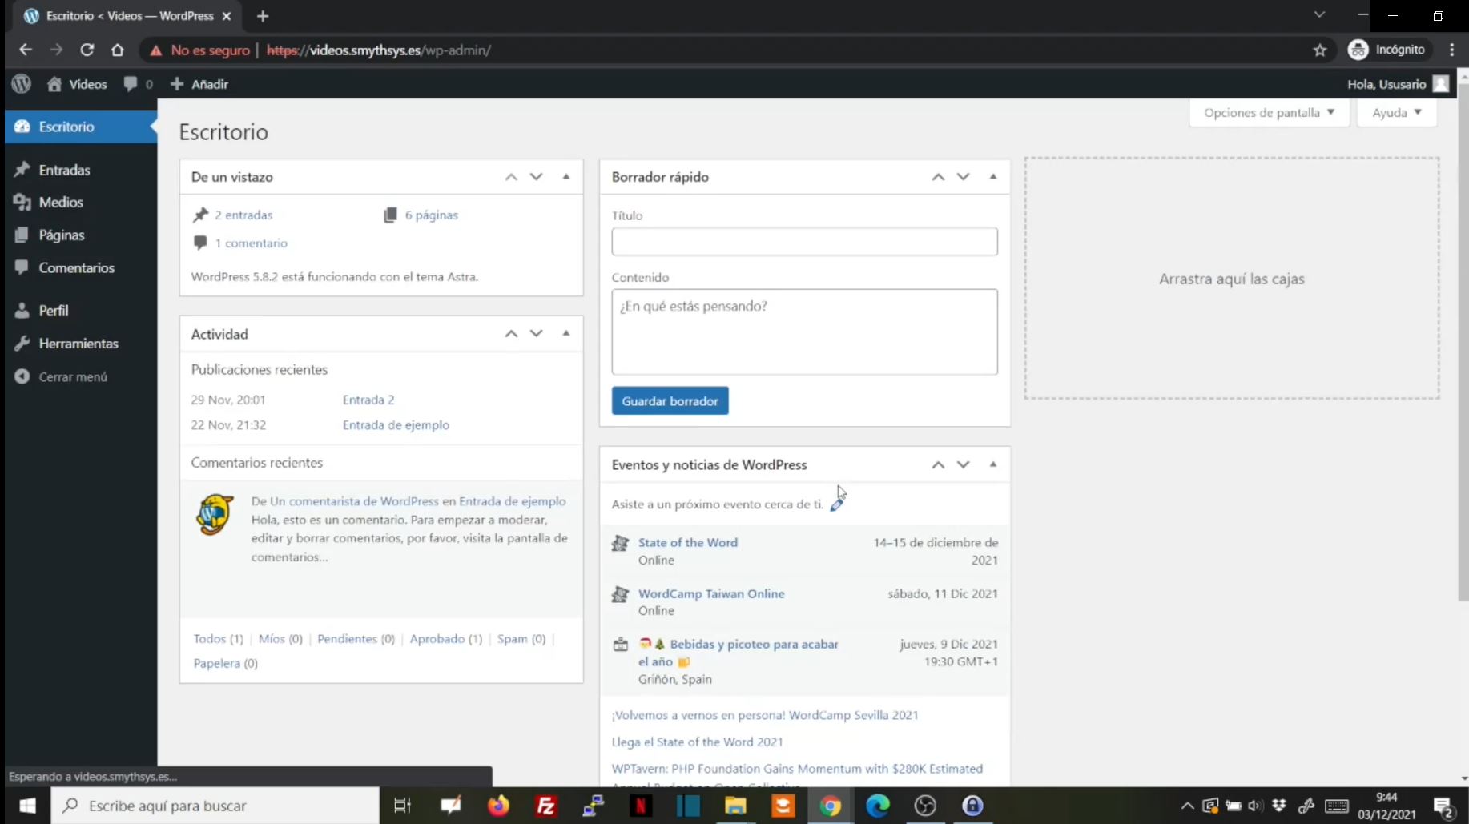
Task: Click the user avatar next to Hola, Ususario
Action: tap(1440, 84)
